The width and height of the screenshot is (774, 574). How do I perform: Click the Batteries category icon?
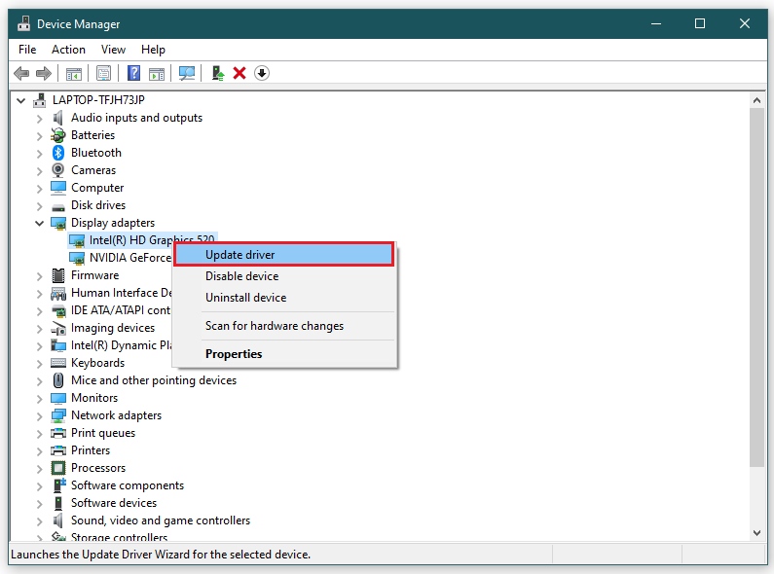58,135
